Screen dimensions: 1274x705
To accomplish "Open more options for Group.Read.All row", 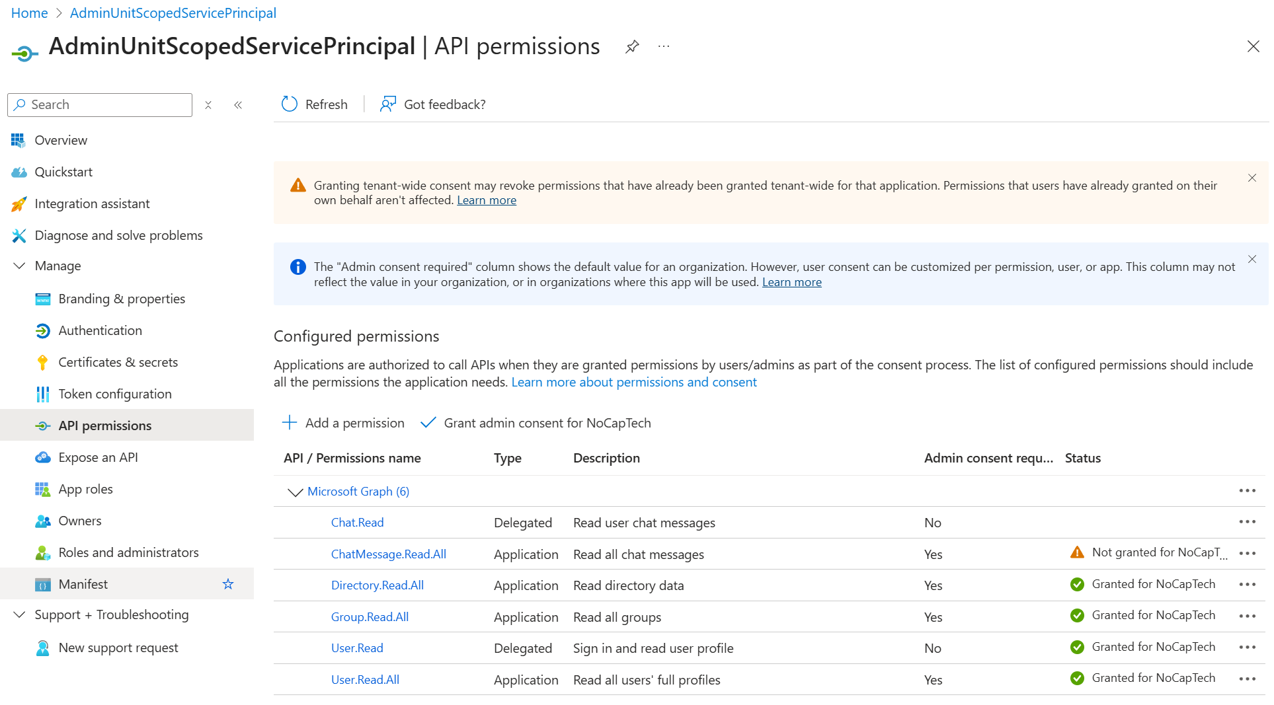I will pos(1247,616).
